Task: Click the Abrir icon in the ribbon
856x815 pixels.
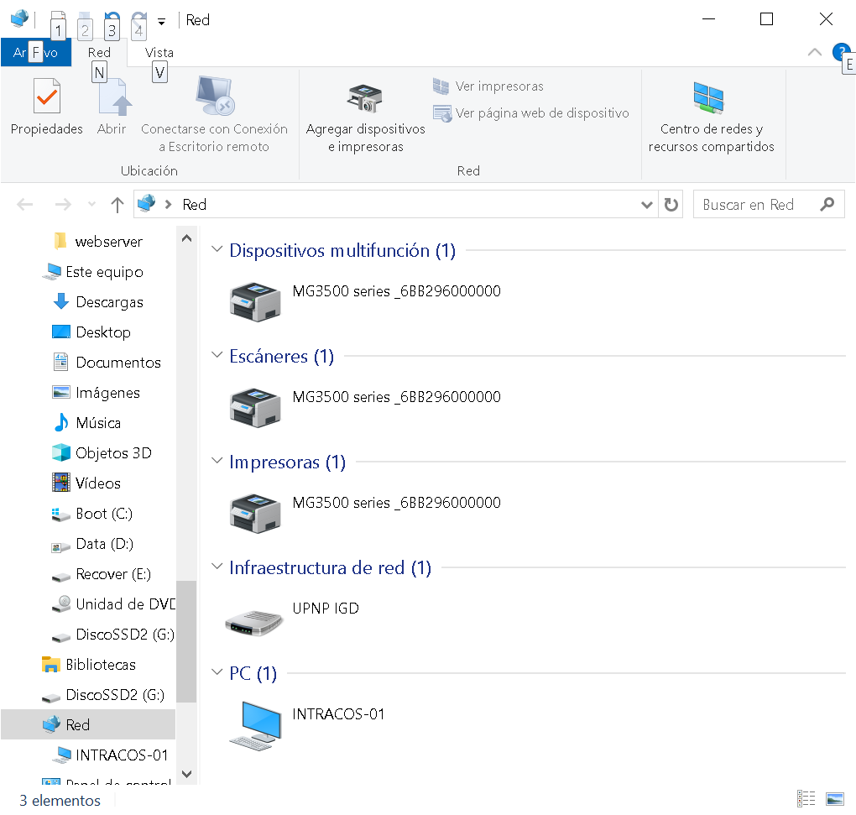Action: click(x=113, y=97)
